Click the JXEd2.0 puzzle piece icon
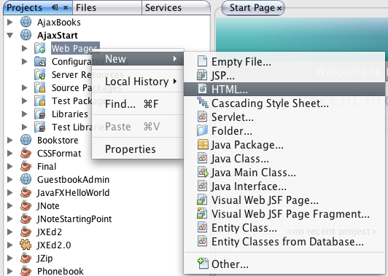Image resolution: width=388 pixels, height=276 pixels. point(26,245)
